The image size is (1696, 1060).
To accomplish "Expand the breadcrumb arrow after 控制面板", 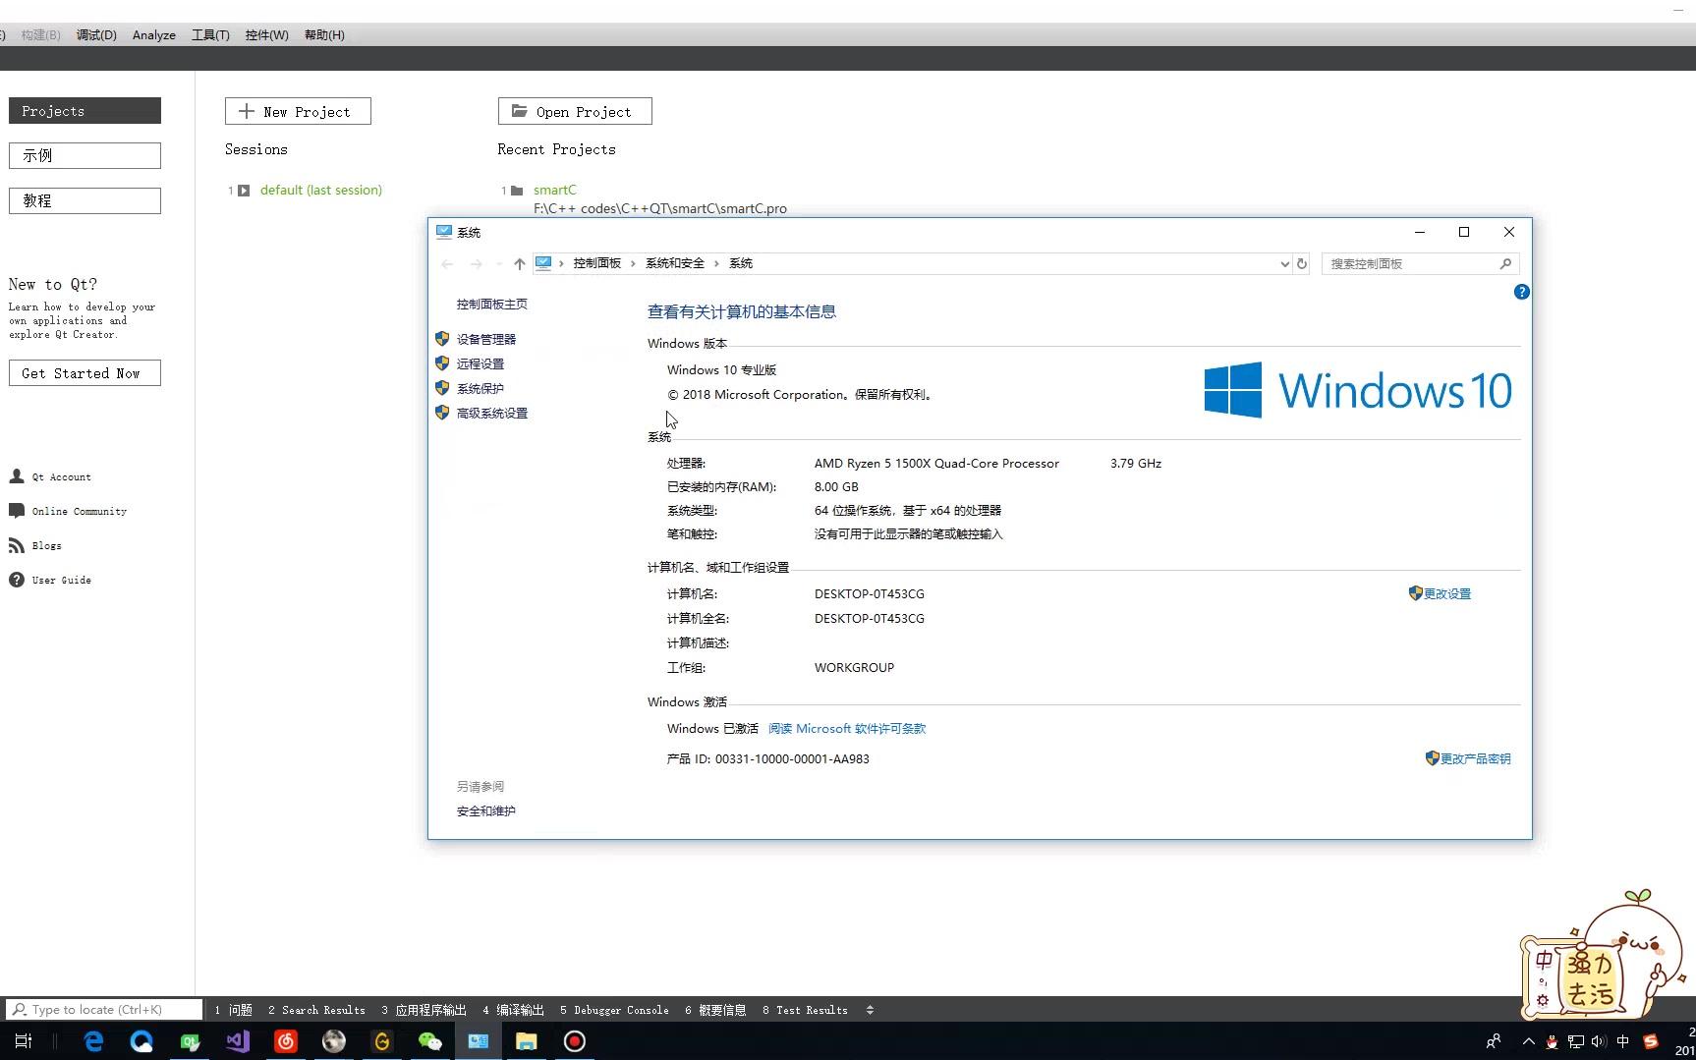I will pyautogui.click(x=633, y=263).
